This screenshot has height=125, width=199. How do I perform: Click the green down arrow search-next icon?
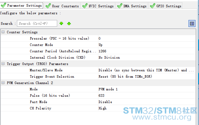pyautogui.click(x=61, y=23)
